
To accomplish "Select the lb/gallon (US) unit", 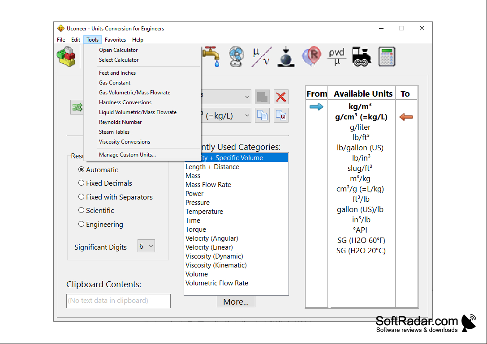I will tap(360, 148).
